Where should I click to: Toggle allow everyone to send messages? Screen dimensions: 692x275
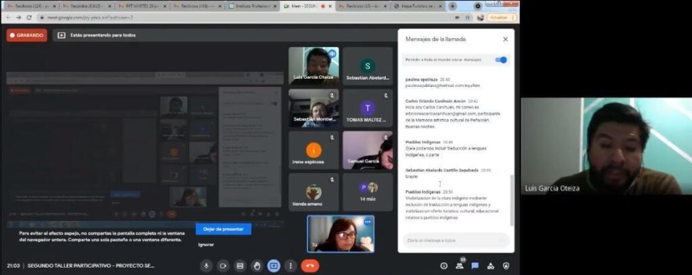click(x=501, y=60)
